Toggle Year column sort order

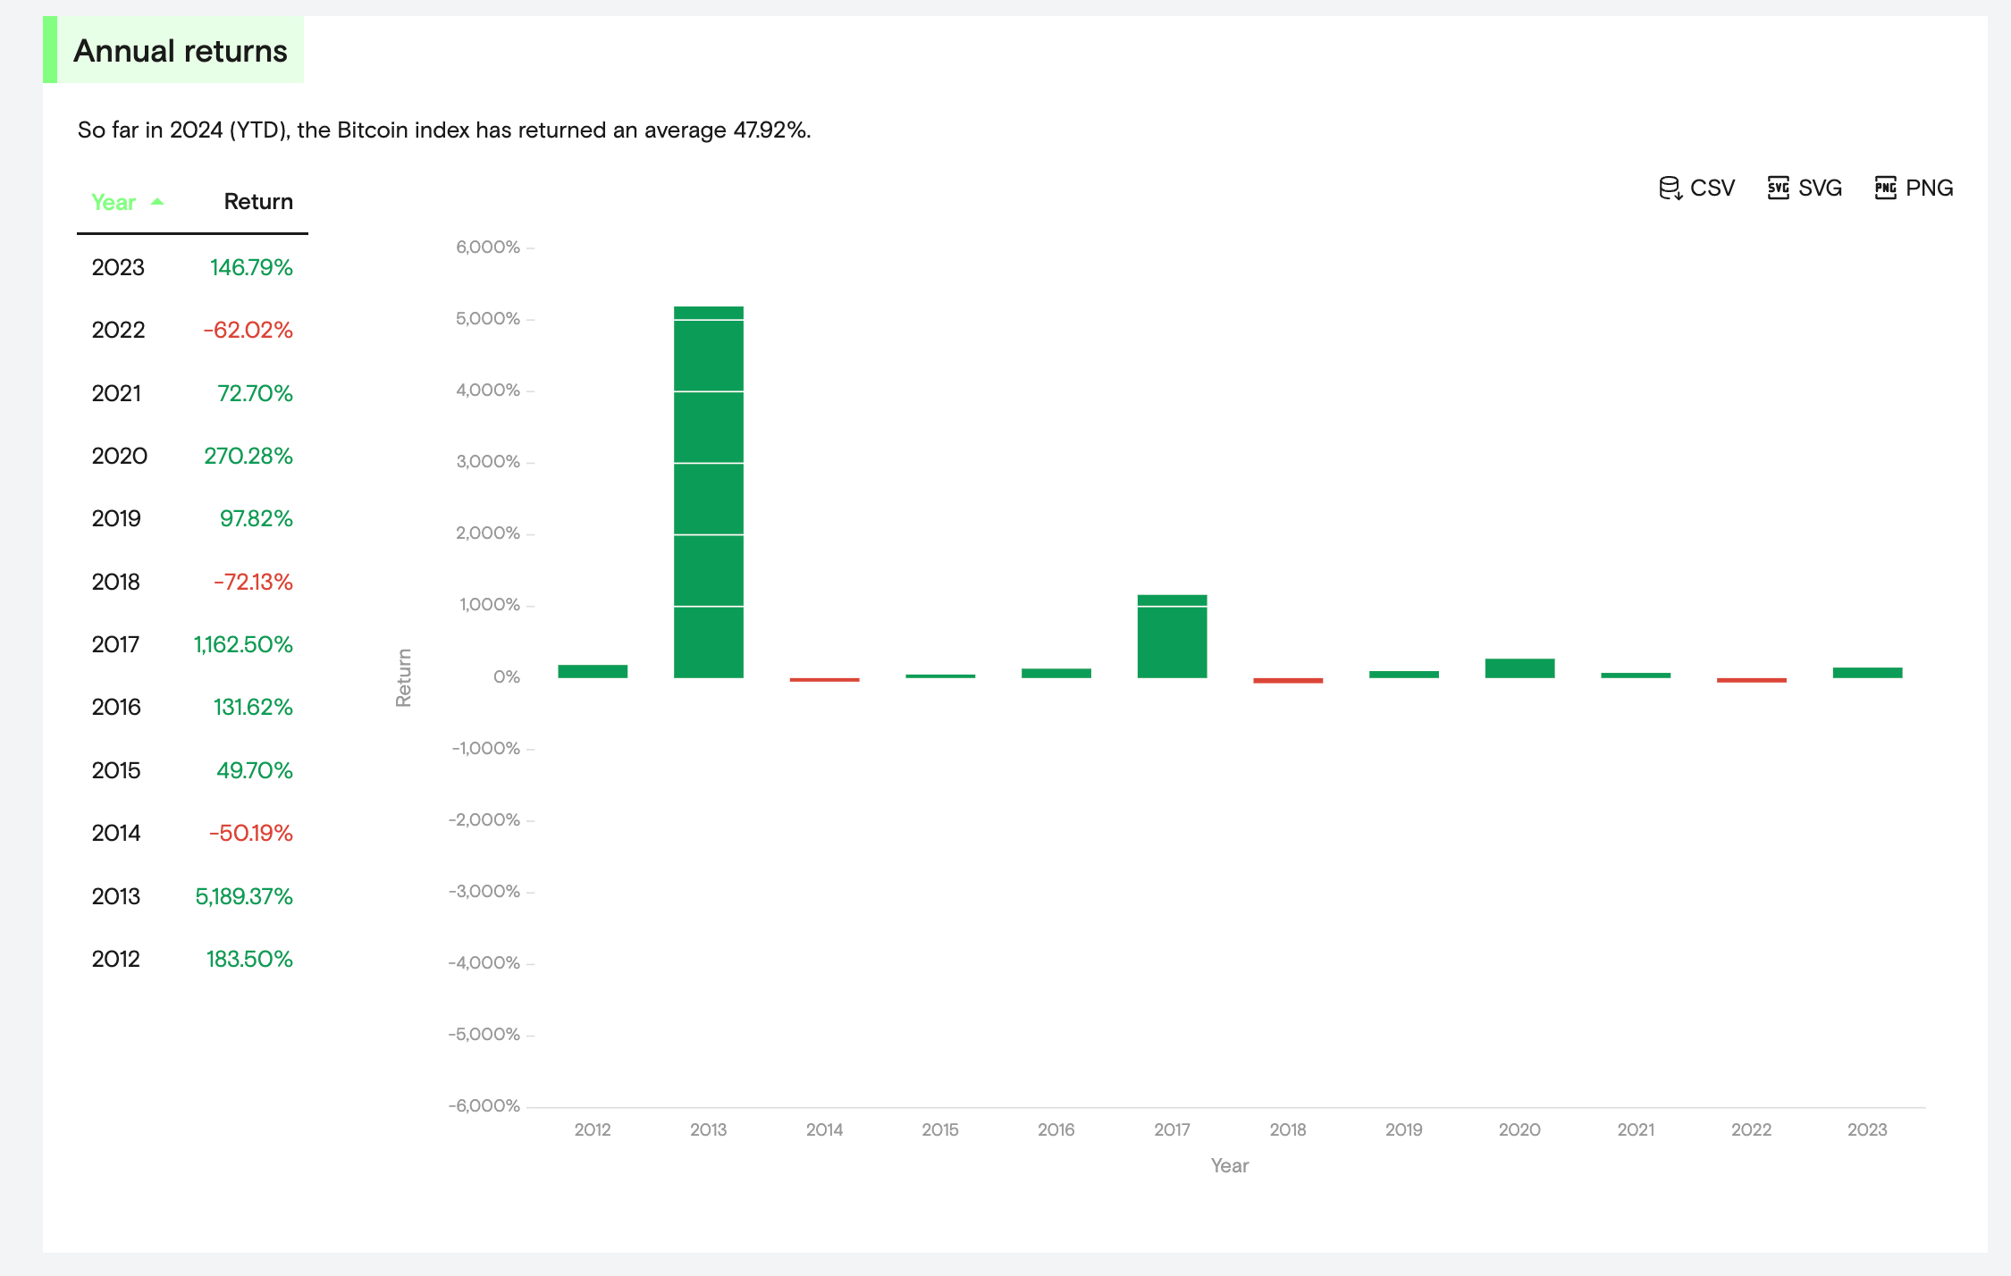tap(114, 202)
